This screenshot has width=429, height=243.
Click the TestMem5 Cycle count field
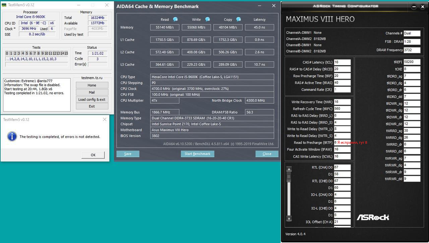(98, 59)
